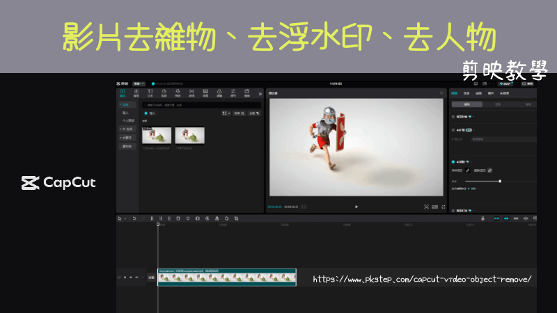
Task: Open the Captions panel icon
Action: pyautogui.click(x=205, y=93)
